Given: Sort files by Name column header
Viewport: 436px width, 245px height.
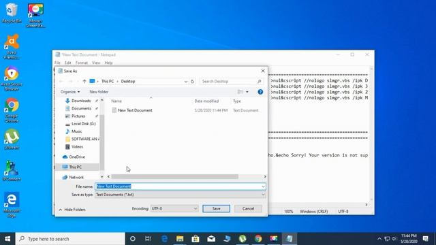Looking at the screenshot, I should point(116,101).
